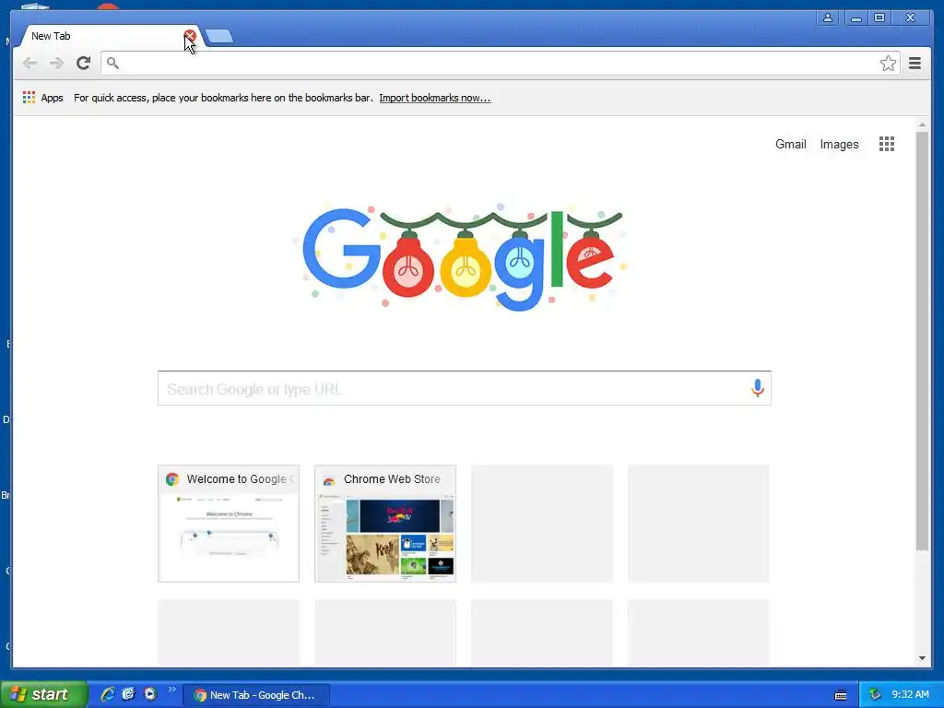Viewport: 944px width, 708px height.
Task: Select the New Tab - Google Chrome taskbar button
Action: pyautogui.click(x=256, y=695)
